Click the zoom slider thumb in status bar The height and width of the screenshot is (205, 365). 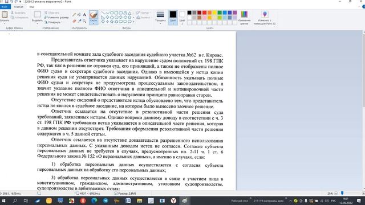(342, 193)
